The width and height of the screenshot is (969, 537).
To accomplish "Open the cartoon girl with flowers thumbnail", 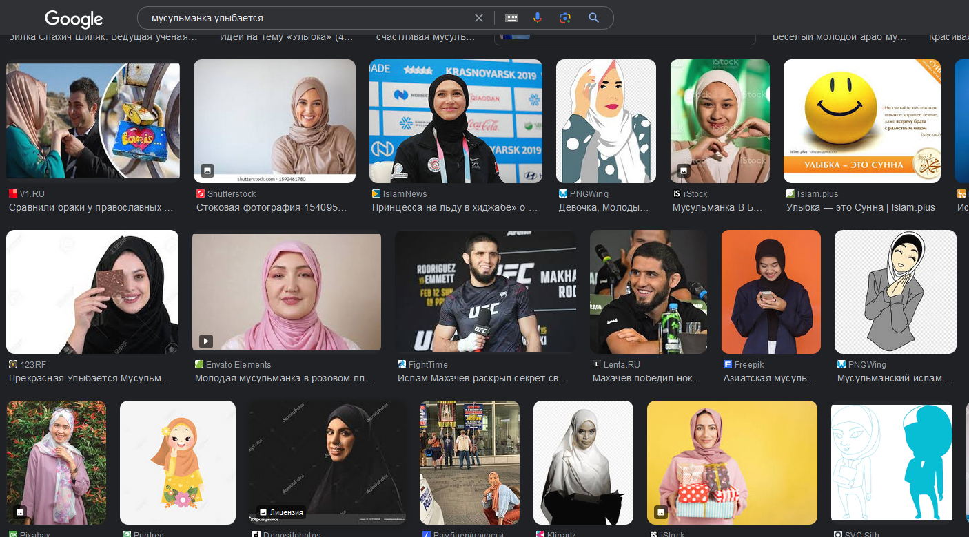I will pyautogui.click(x=178, y=463).
